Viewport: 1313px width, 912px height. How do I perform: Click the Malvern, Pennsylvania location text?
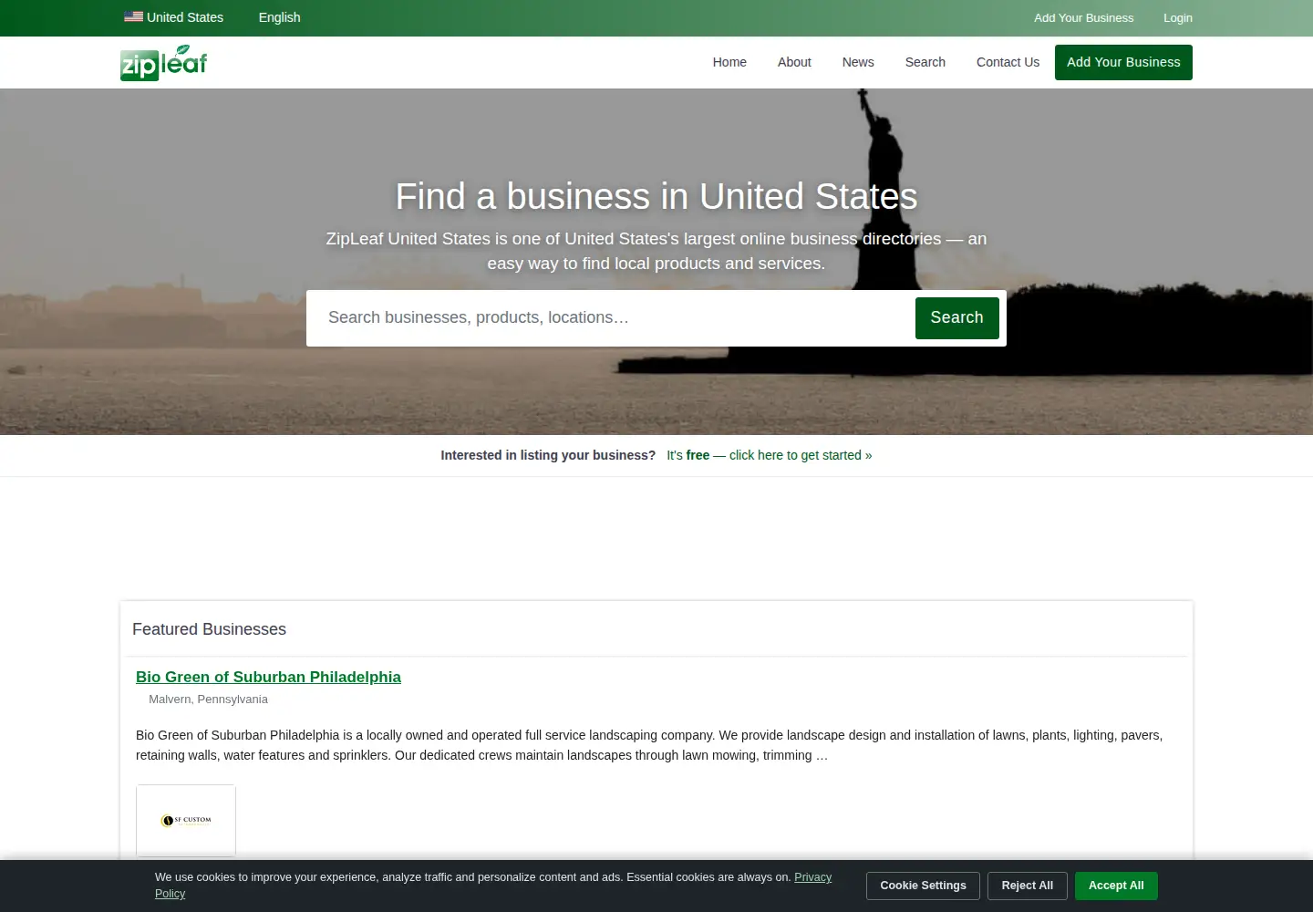click(208, 700)
